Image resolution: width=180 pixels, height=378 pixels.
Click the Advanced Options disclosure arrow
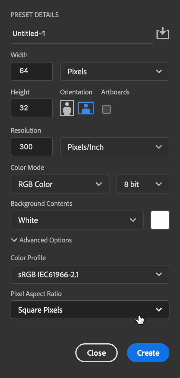tap(14, 240)
